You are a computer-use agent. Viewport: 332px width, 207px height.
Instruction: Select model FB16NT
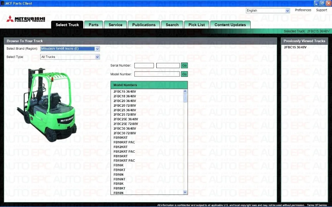[120, 179]
